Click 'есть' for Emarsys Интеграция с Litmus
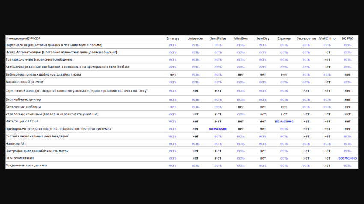This screenshot has width=364, height=204. [x=173, y=122]
